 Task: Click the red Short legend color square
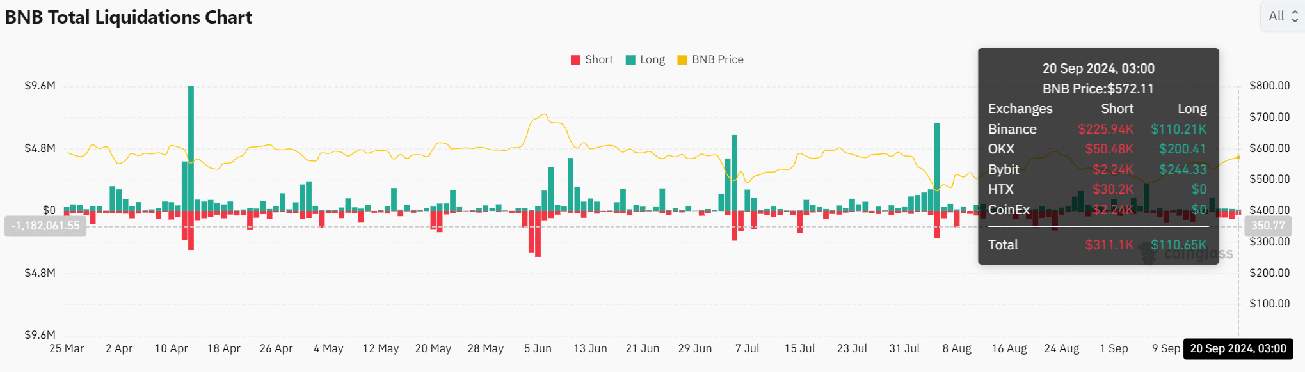[x=575, y=59]
